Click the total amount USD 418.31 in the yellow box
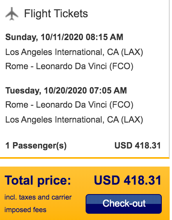This screenshot has height=220, width=172. (128, 180)
